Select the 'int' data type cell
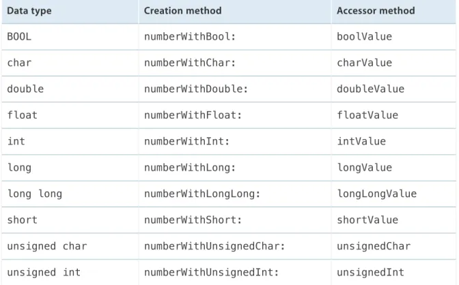This screenshot has height=285, width=459. [x=70, y=141]
